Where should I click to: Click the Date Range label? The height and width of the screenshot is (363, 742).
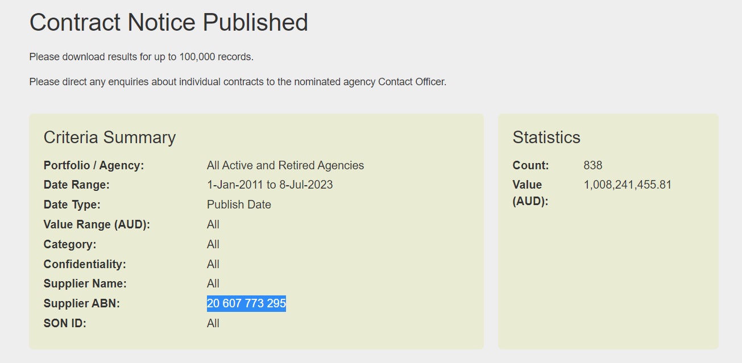76,185
